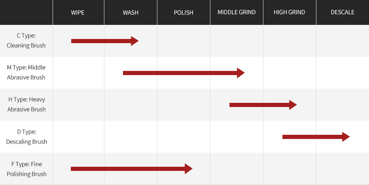Click the Descaling Brush red arrow

[316, 137]
